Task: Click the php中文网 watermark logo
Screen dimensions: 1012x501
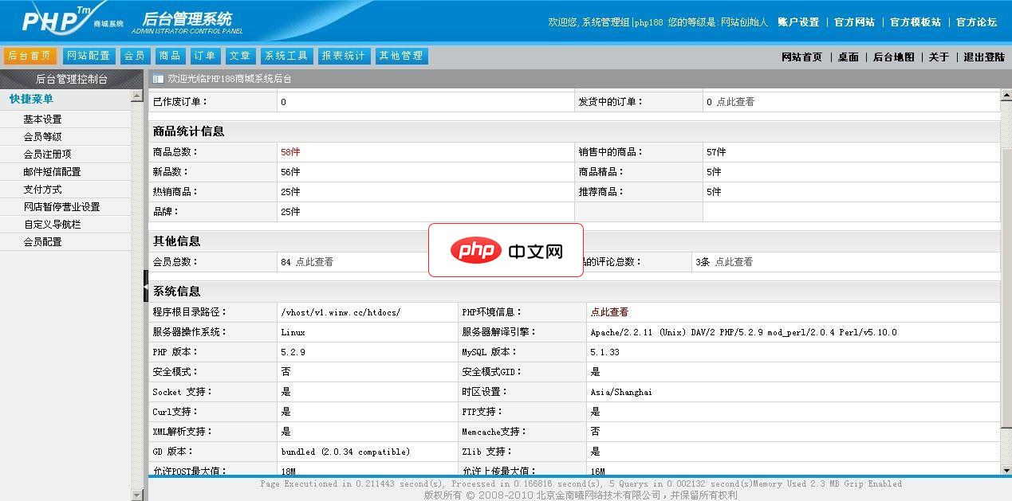Action: click(506, 251)
